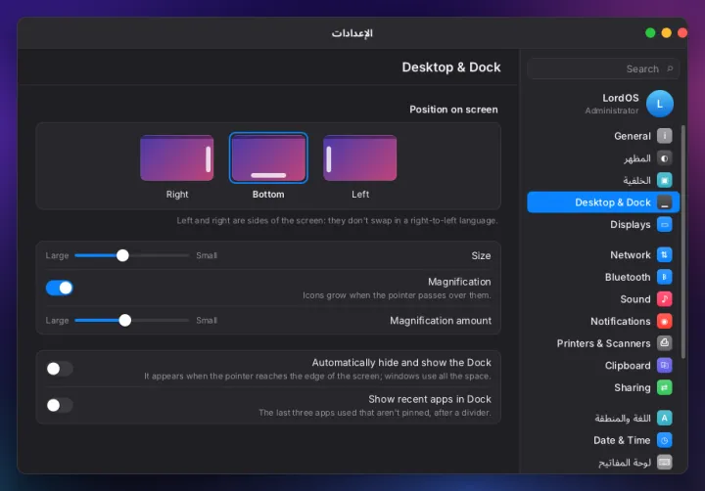Click the اللغة والمنطقة language icon
705x491 pixels.
tap(664, 418)
